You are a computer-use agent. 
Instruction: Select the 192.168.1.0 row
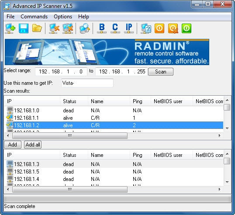tap(114, 111)
